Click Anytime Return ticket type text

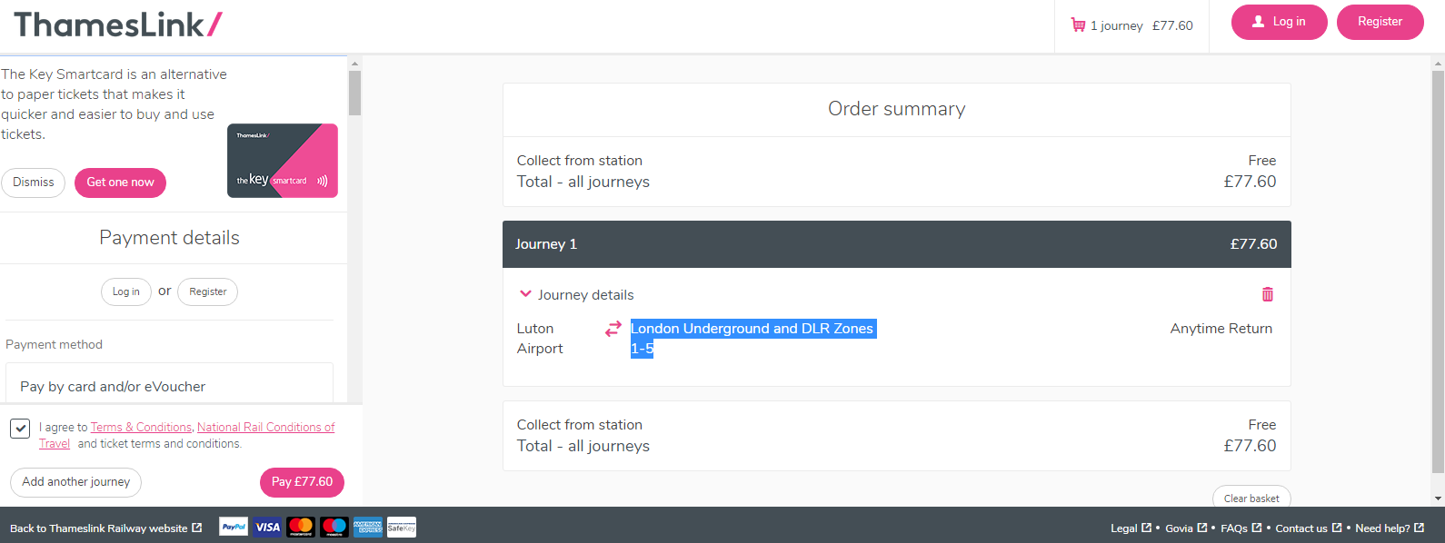tap(1221, 329)
